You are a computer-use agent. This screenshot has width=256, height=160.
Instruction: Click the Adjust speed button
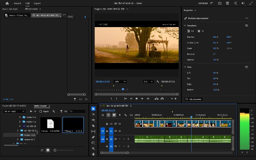click(193, 99)
